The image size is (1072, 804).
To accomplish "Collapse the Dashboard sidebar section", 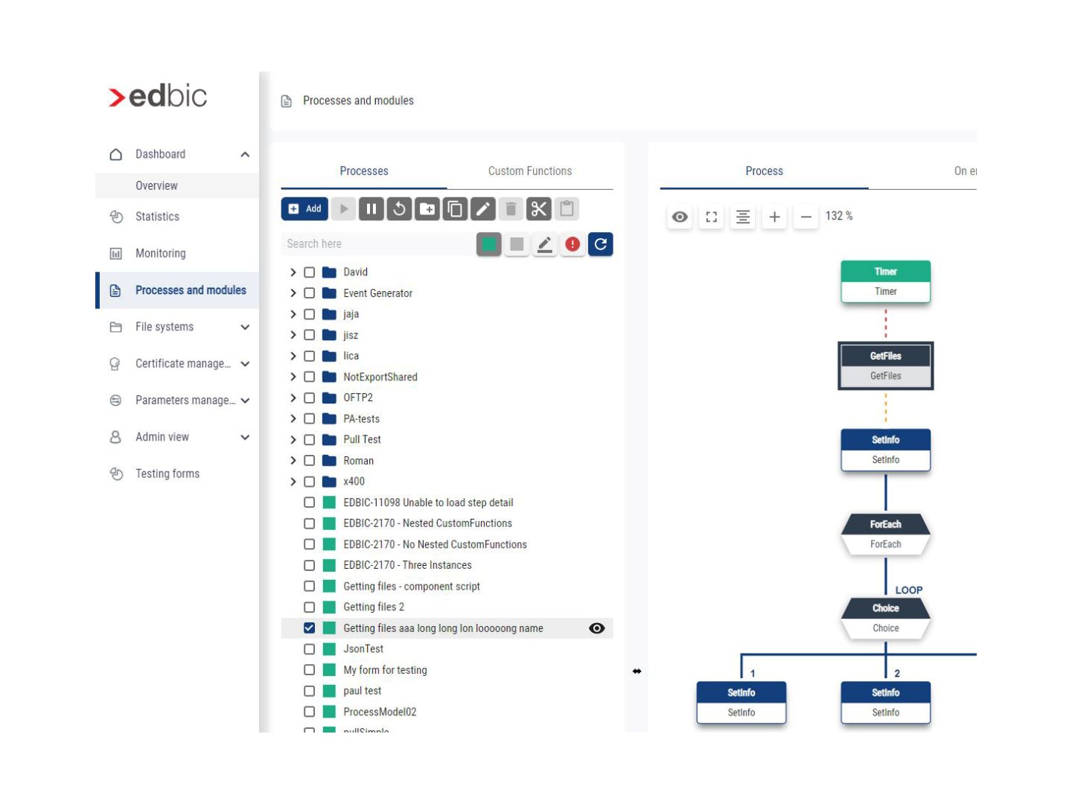I will pyautogui.click(x=246, y=154).
